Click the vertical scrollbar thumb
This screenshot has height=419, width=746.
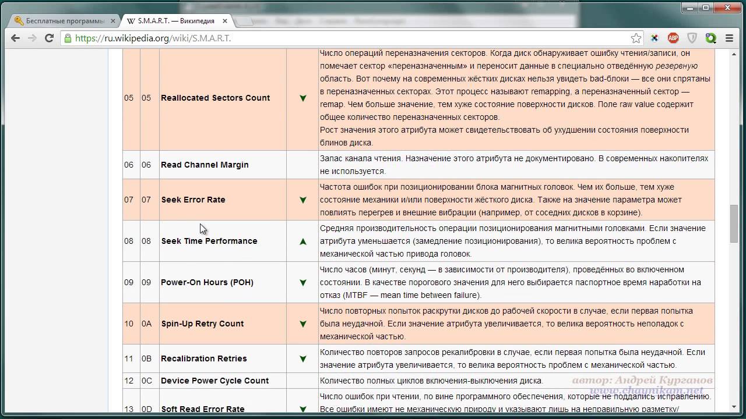point(734,223)
